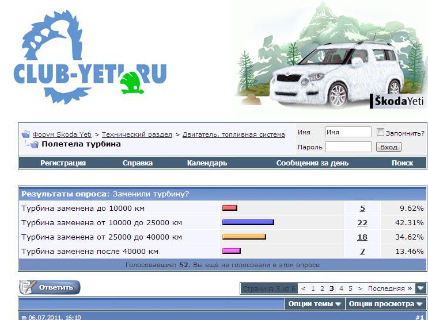Open Календарь in the navigation bar
Viewport: 428px width, 320px height.
207,163
